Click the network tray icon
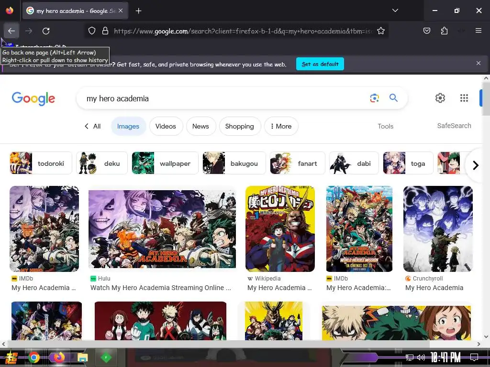The height and width of the screenshot is (367, 490). (410, 357)
